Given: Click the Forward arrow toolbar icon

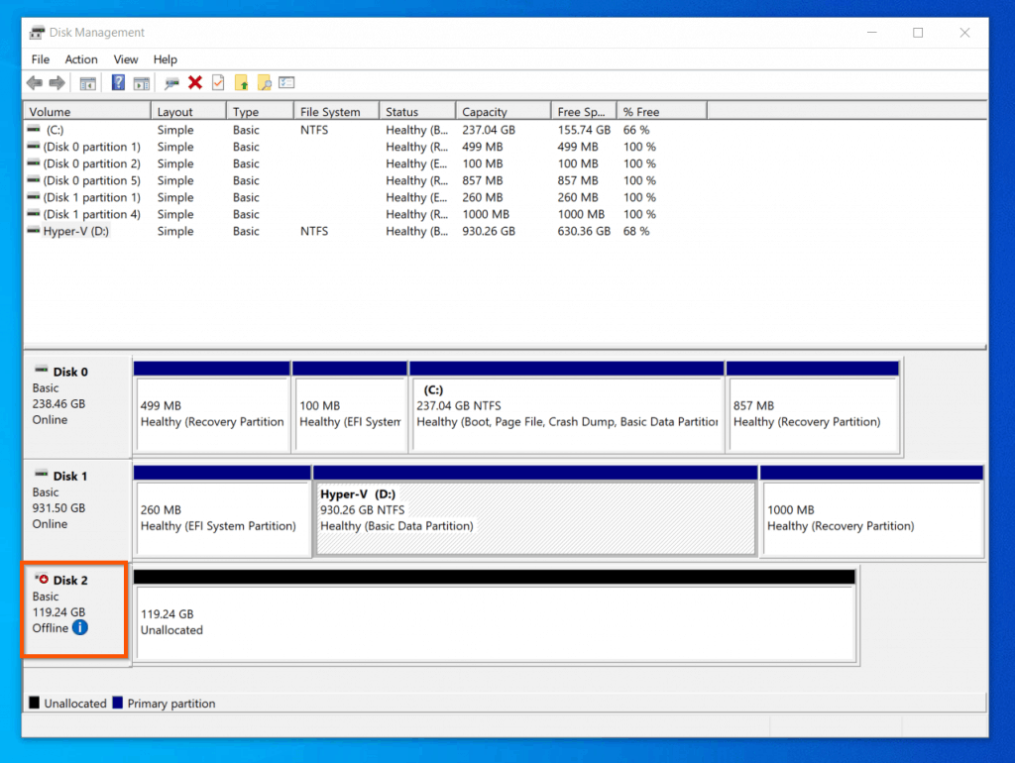Looking at the screenshot, I should pyautogui.click(x=56, y=83).
